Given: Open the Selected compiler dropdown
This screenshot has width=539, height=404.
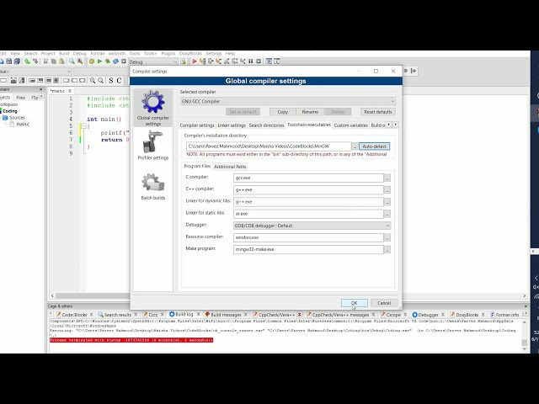Looking at the screenshot, I should click(288, 101).
